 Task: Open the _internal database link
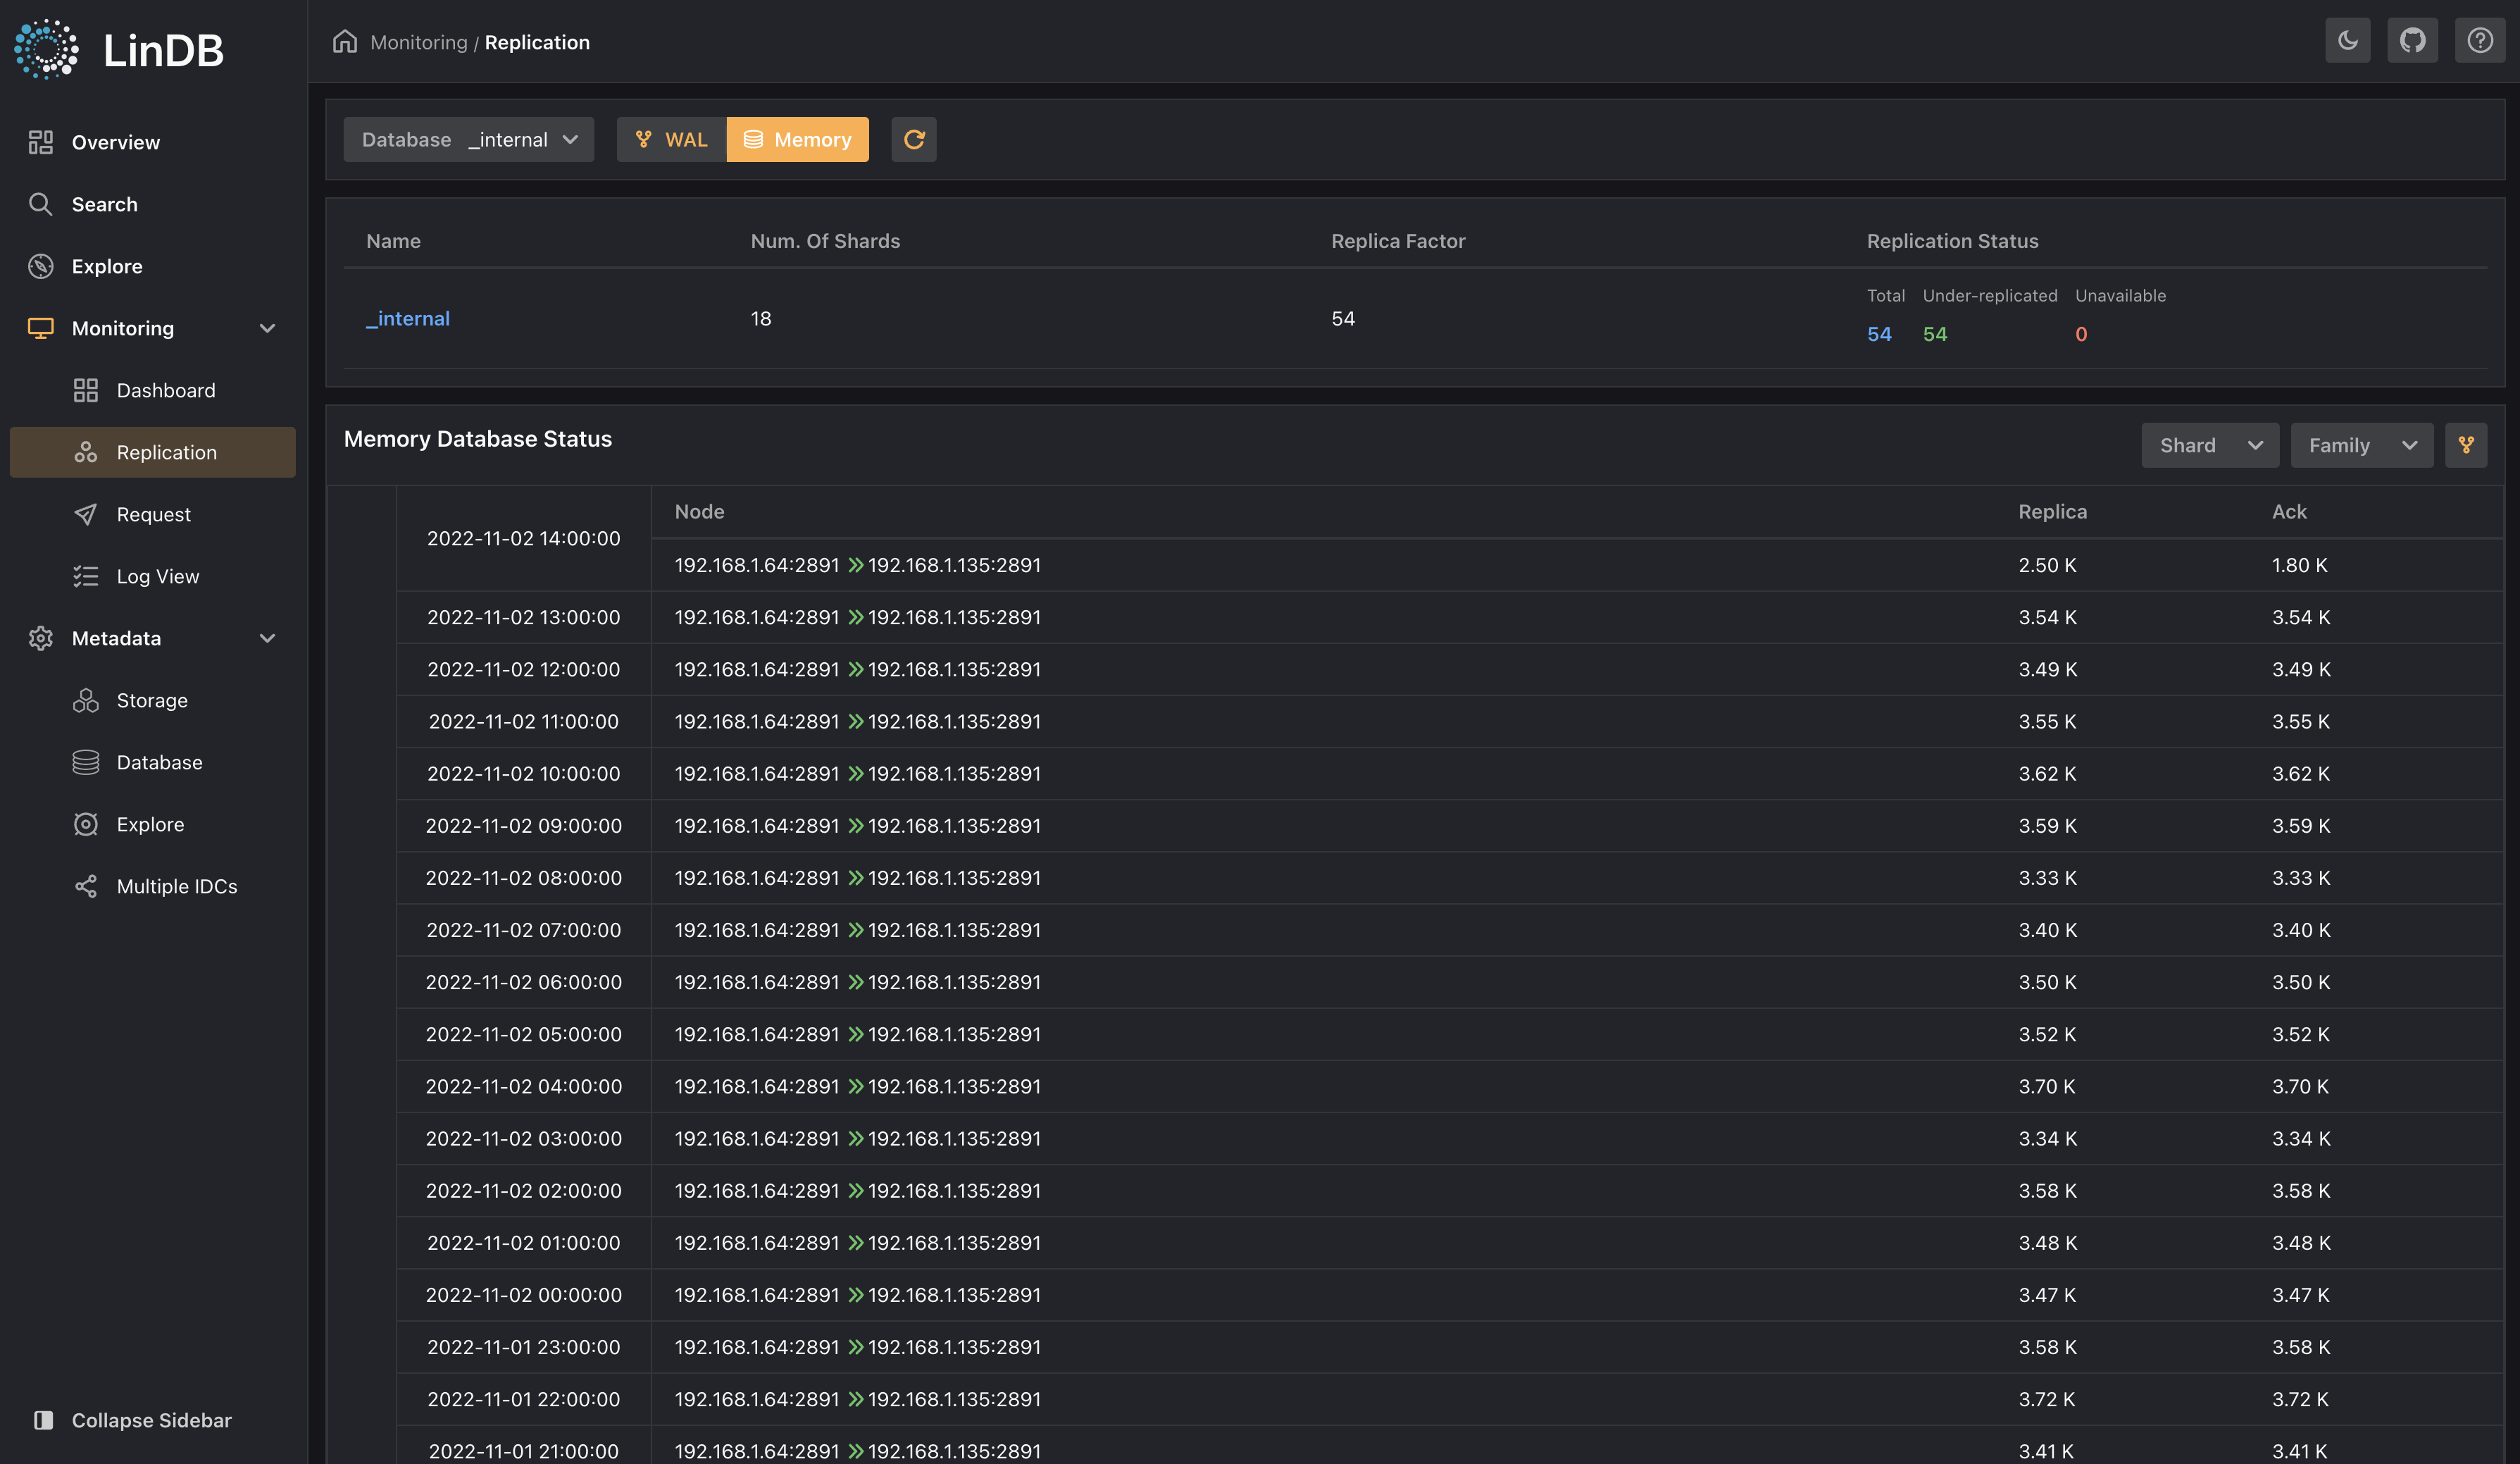coord(407,318)
